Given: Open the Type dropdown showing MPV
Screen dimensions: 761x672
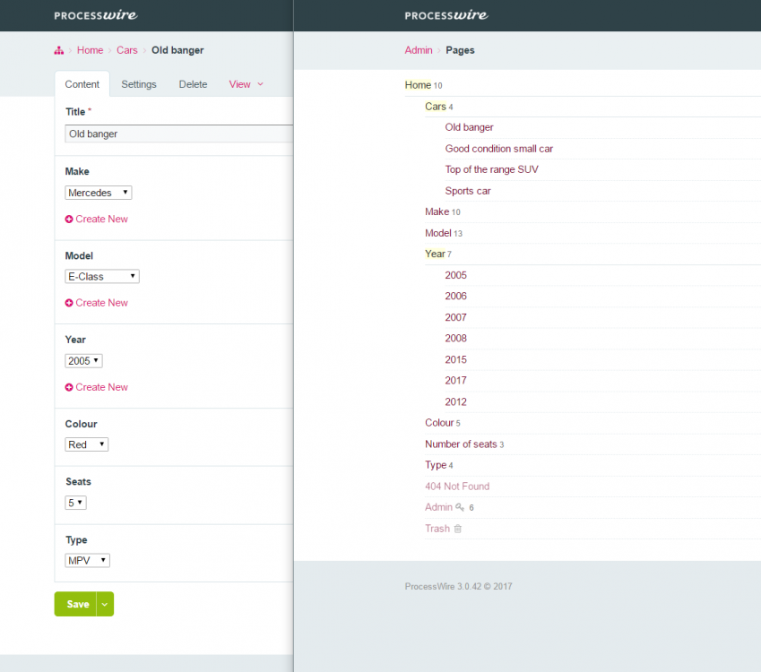Looking at the screenshot, I should (x=88, y=561).
